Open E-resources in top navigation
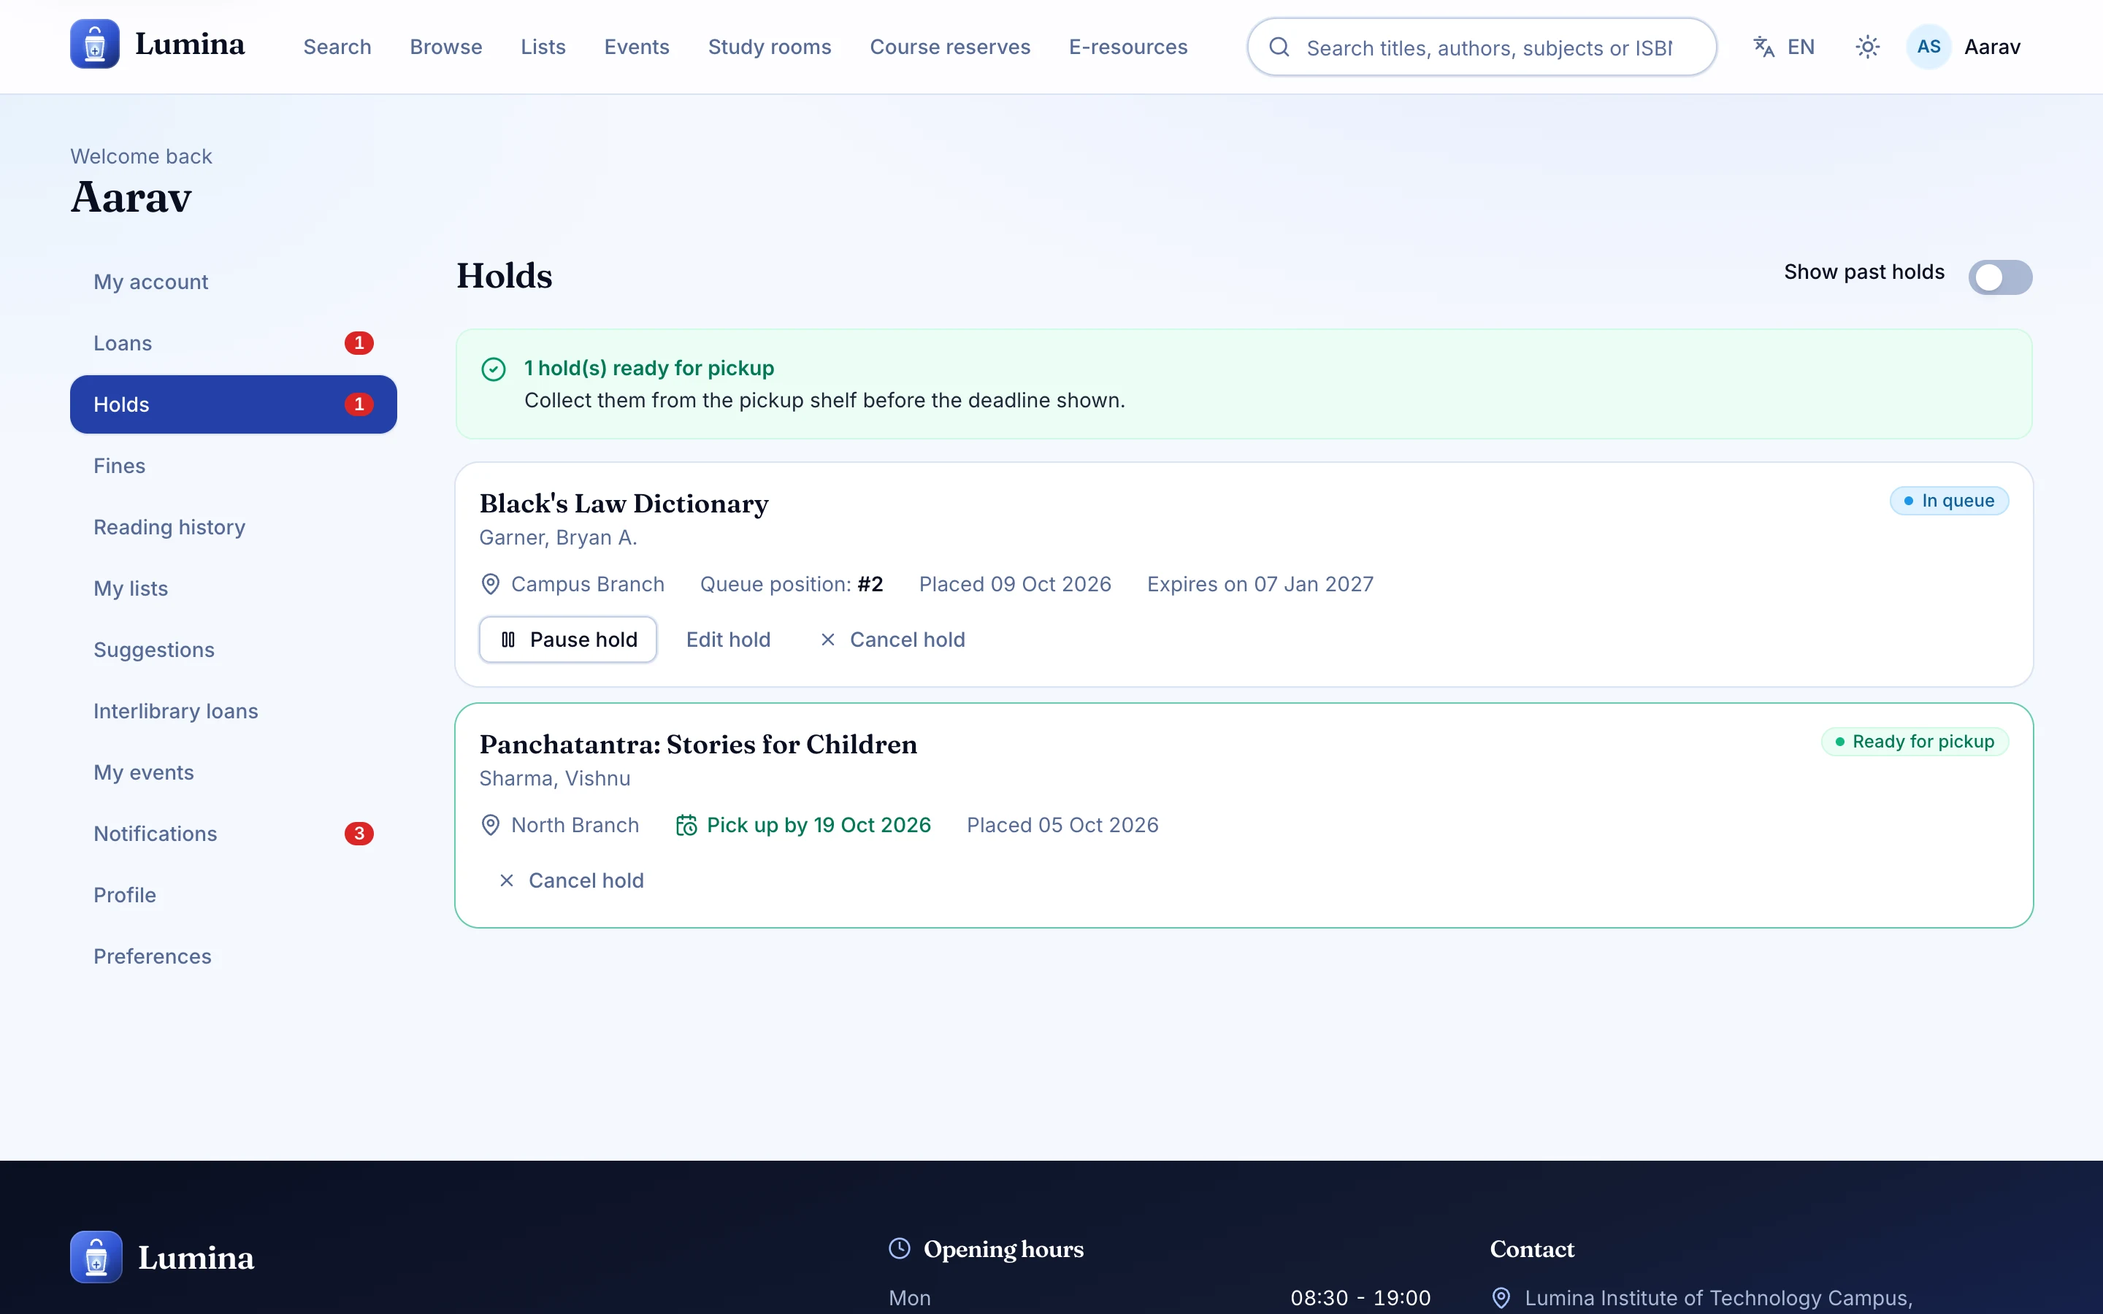Viewport: 2103px width, 1314px height. (1128, 47)
